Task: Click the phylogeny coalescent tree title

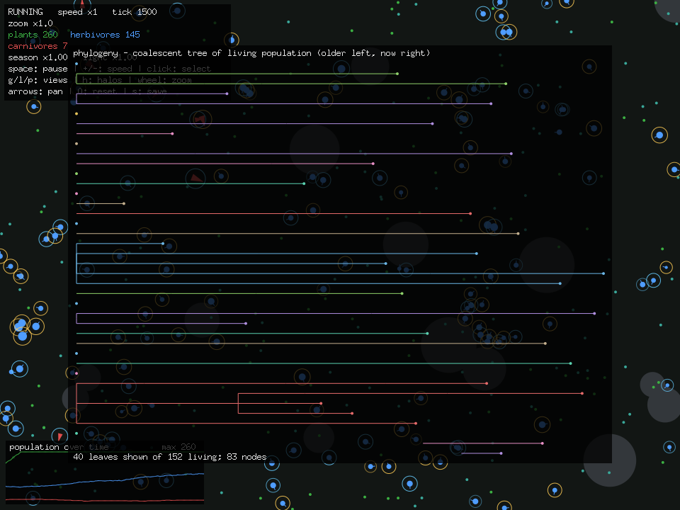Action: [x=251, y=53]
